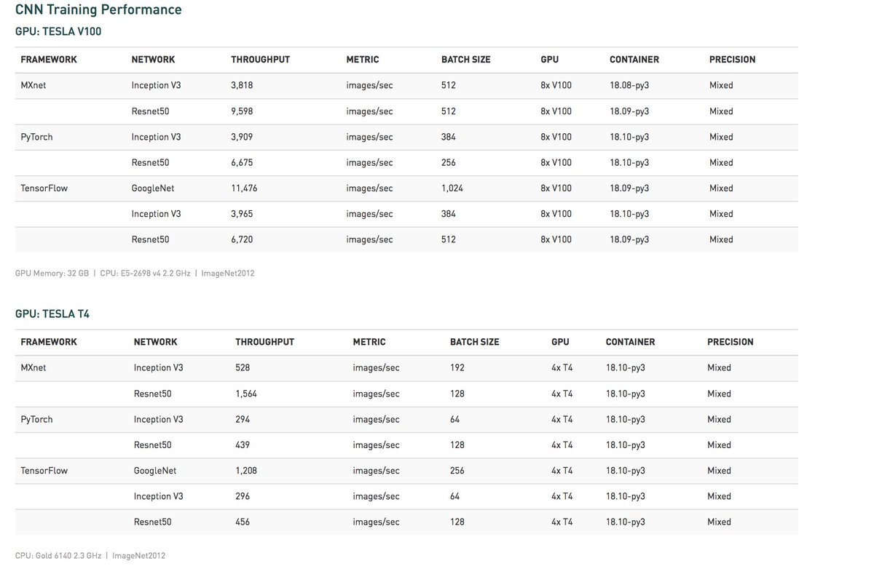Click GoogleNet network cell in T4 table
874x574 pixels.
click(x=155, y=471)
